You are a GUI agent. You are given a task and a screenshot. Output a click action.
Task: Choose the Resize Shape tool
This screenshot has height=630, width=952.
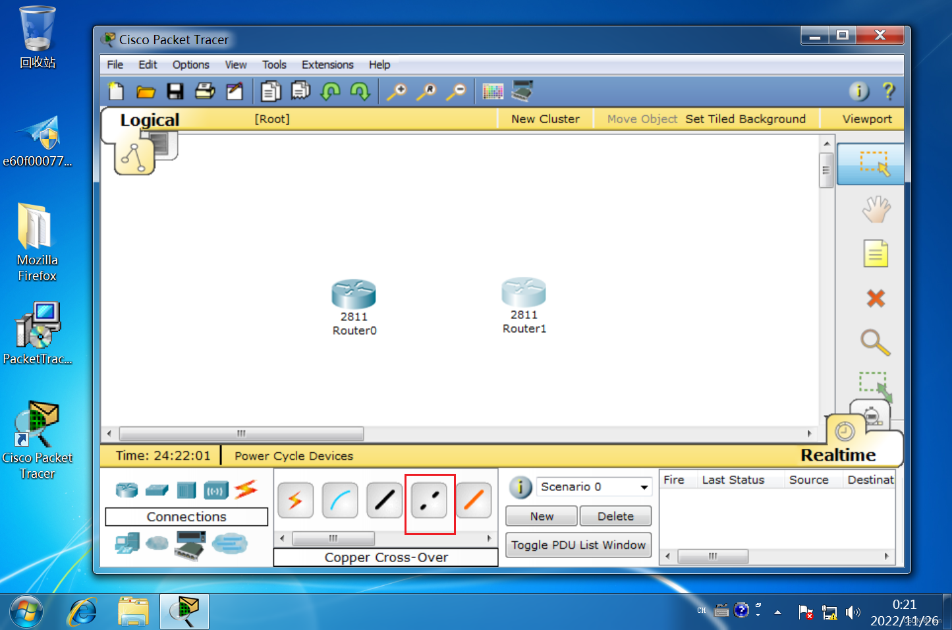[876, 386]
